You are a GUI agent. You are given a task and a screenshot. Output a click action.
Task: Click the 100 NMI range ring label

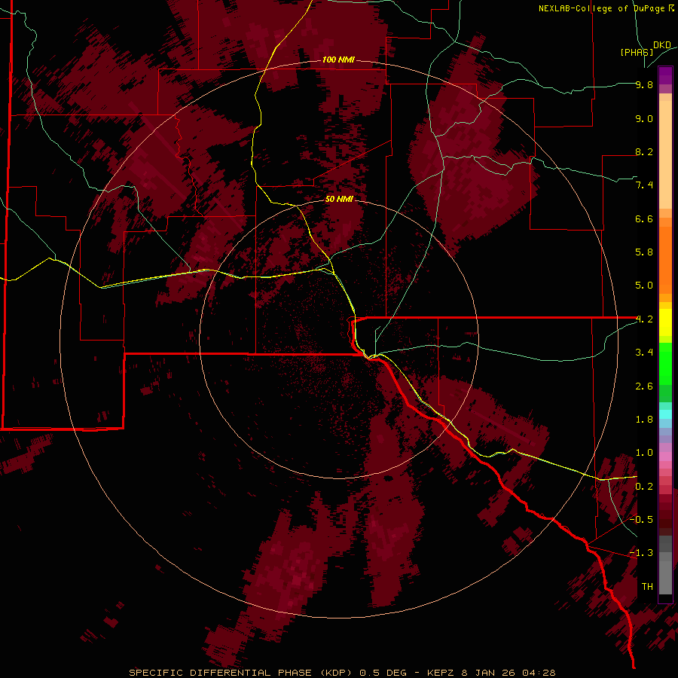coord(338,60)
